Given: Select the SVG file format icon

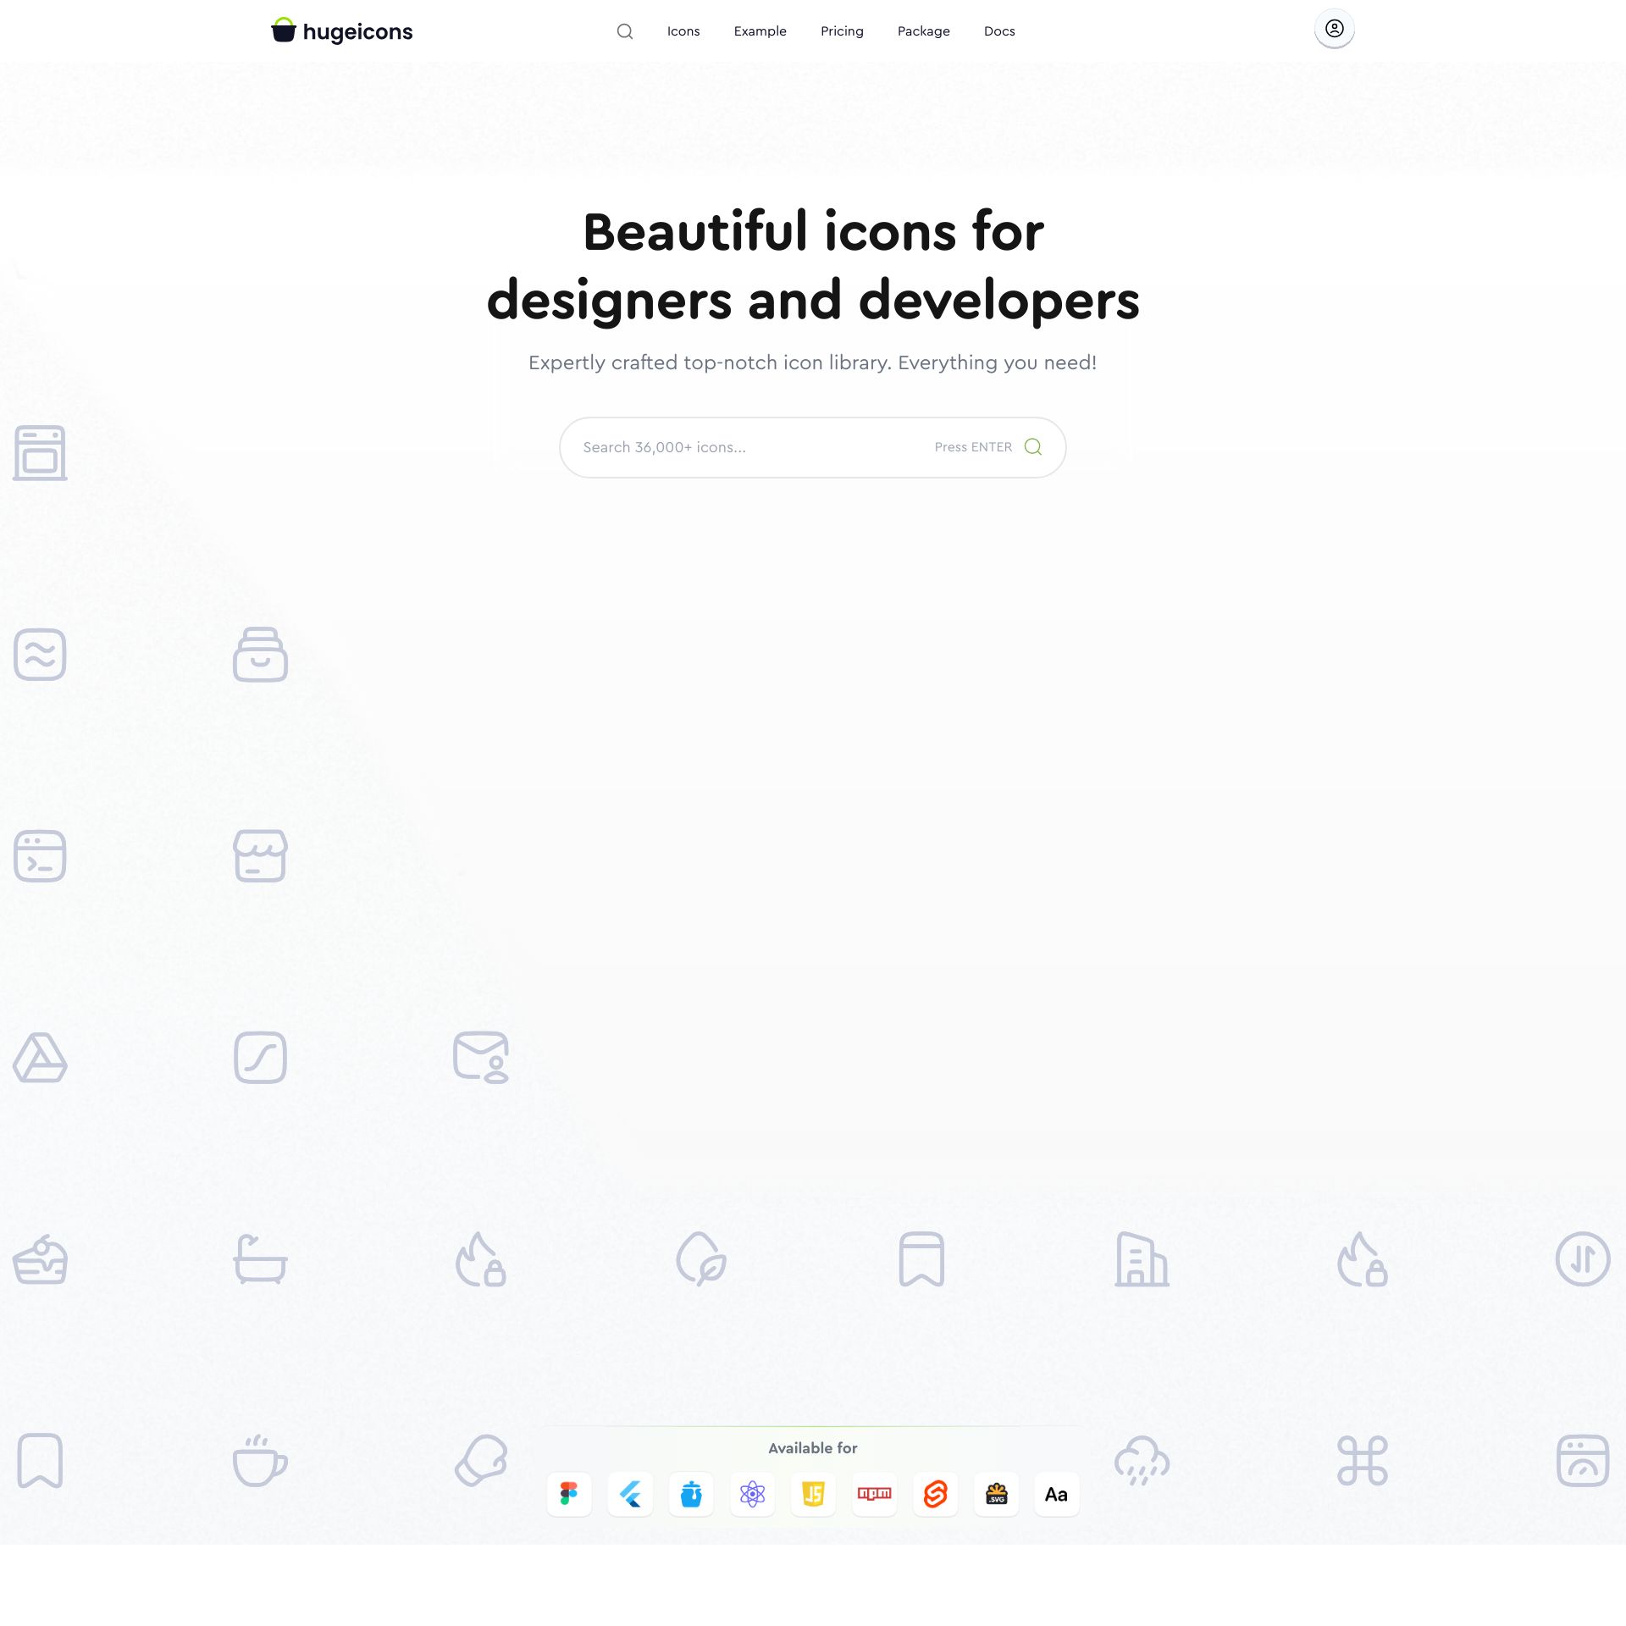Looking at the screenshot, I should point(996,1494).
